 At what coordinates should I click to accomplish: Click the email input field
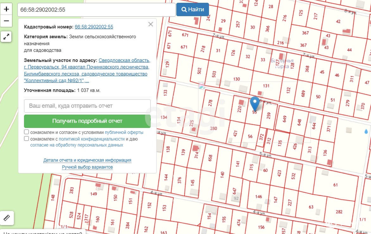[x=87, y=106]
